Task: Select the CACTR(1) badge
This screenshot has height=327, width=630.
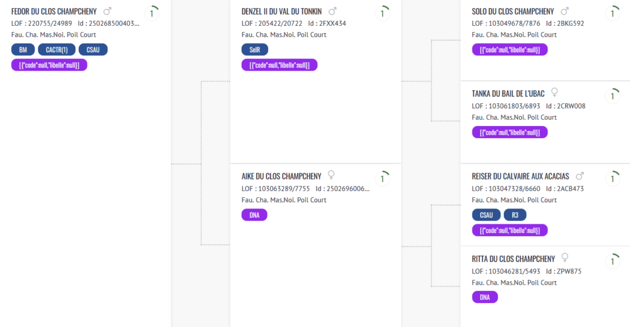Action: [x=57, y=50]
